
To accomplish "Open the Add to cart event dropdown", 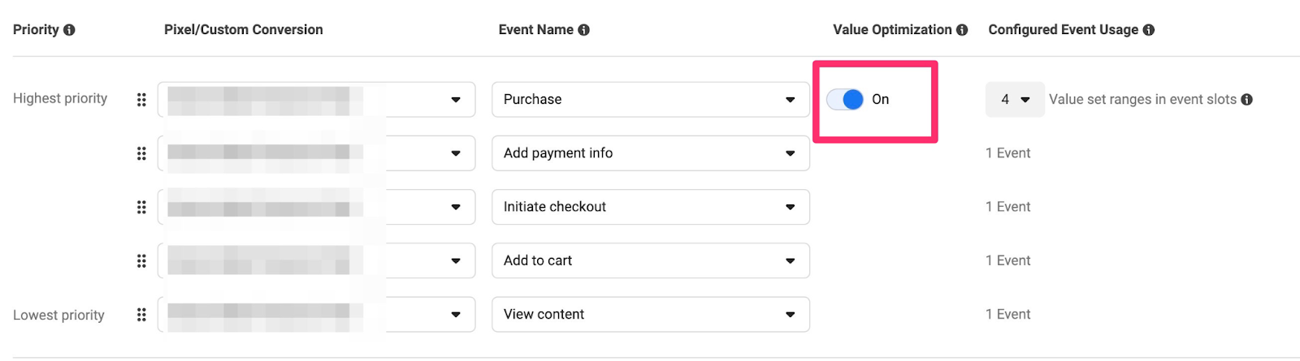I will (651, 260).
